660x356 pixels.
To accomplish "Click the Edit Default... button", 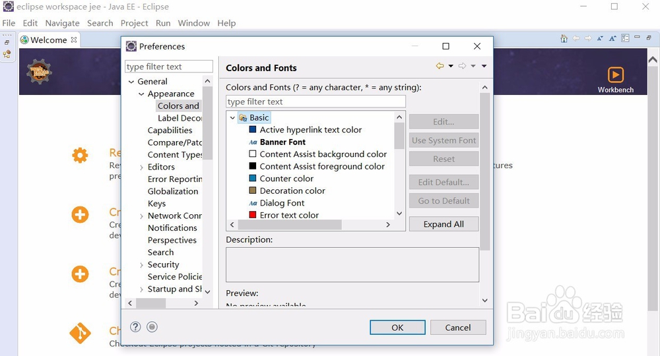I will coord(444,182).
